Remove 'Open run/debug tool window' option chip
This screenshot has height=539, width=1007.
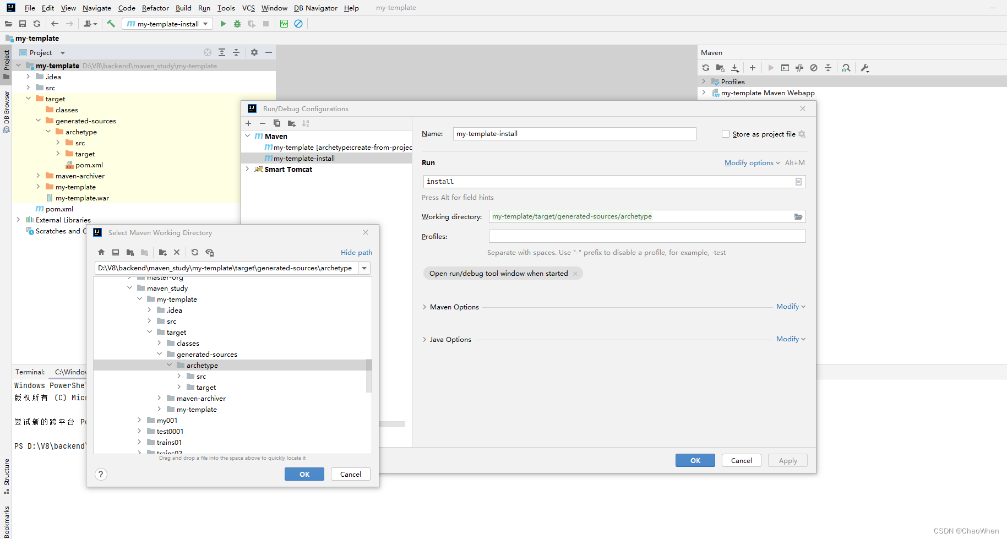(x=575, y=274)
